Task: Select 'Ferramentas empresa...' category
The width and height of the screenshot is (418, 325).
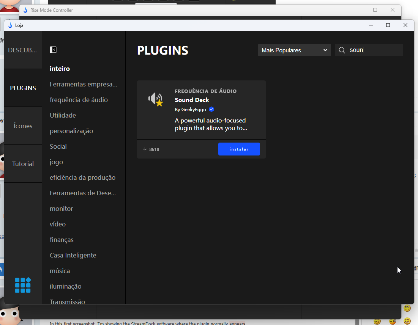Action: pyautogui.click(x=84, y=84)
